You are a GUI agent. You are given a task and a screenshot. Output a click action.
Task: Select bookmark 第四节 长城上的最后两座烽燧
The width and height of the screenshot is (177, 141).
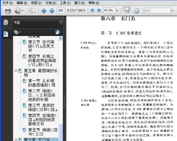42,61
